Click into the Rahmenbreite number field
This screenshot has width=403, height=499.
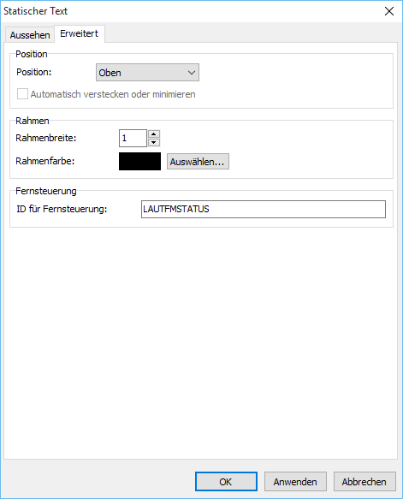(x=133, y=138)
